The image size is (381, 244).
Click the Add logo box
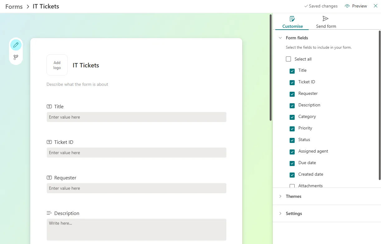coord(57,65)
